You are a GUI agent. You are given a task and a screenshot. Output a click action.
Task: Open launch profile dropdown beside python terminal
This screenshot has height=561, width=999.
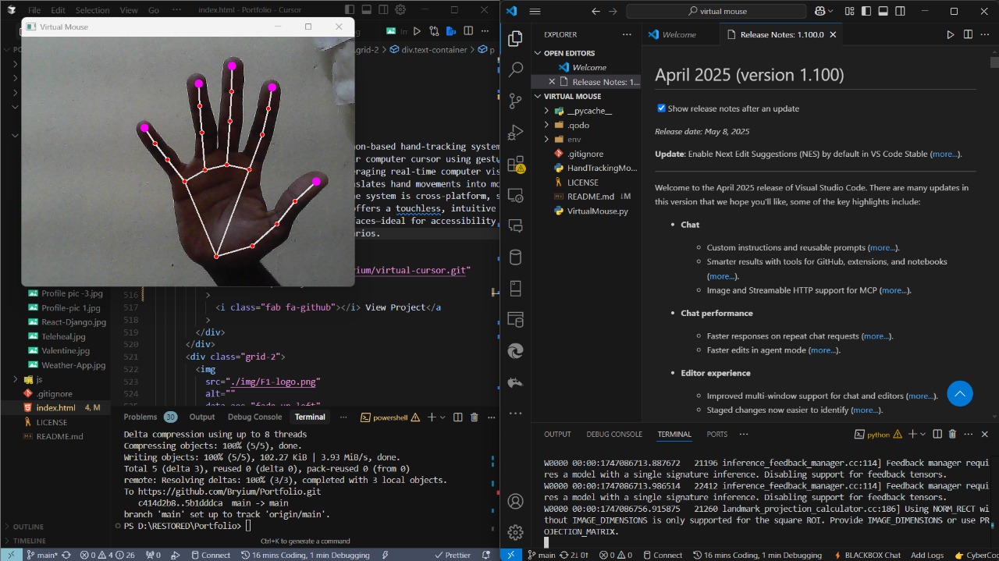pos(923,435)
